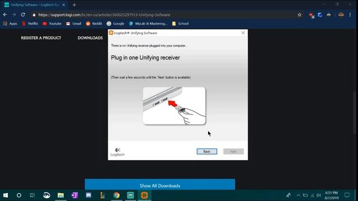
Task: Click the USB receiver illustration
Action: pos(174,106)
